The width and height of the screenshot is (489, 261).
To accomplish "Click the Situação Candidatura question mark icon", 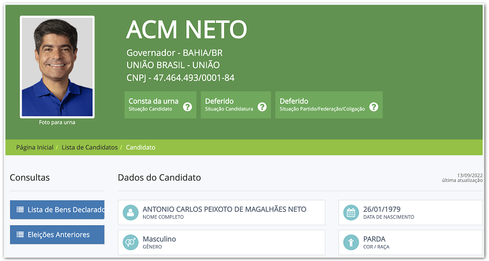I will click(x=262, y=107).
